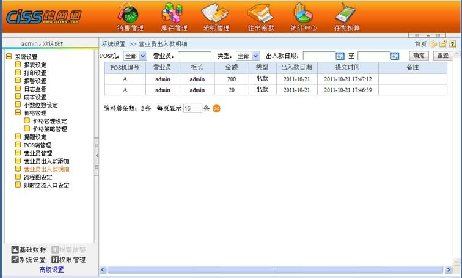The image size is (462, 278).
Task: Switch to 基础数据 section
Action: [x=29, y=250]
